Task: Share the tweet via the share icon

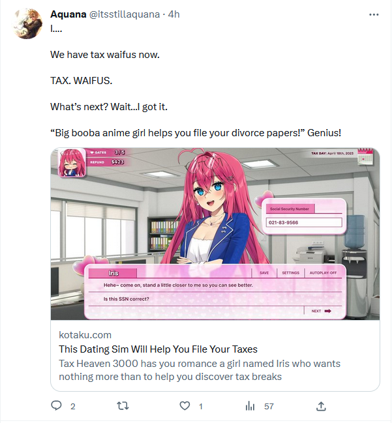Action: click(321, 406)
